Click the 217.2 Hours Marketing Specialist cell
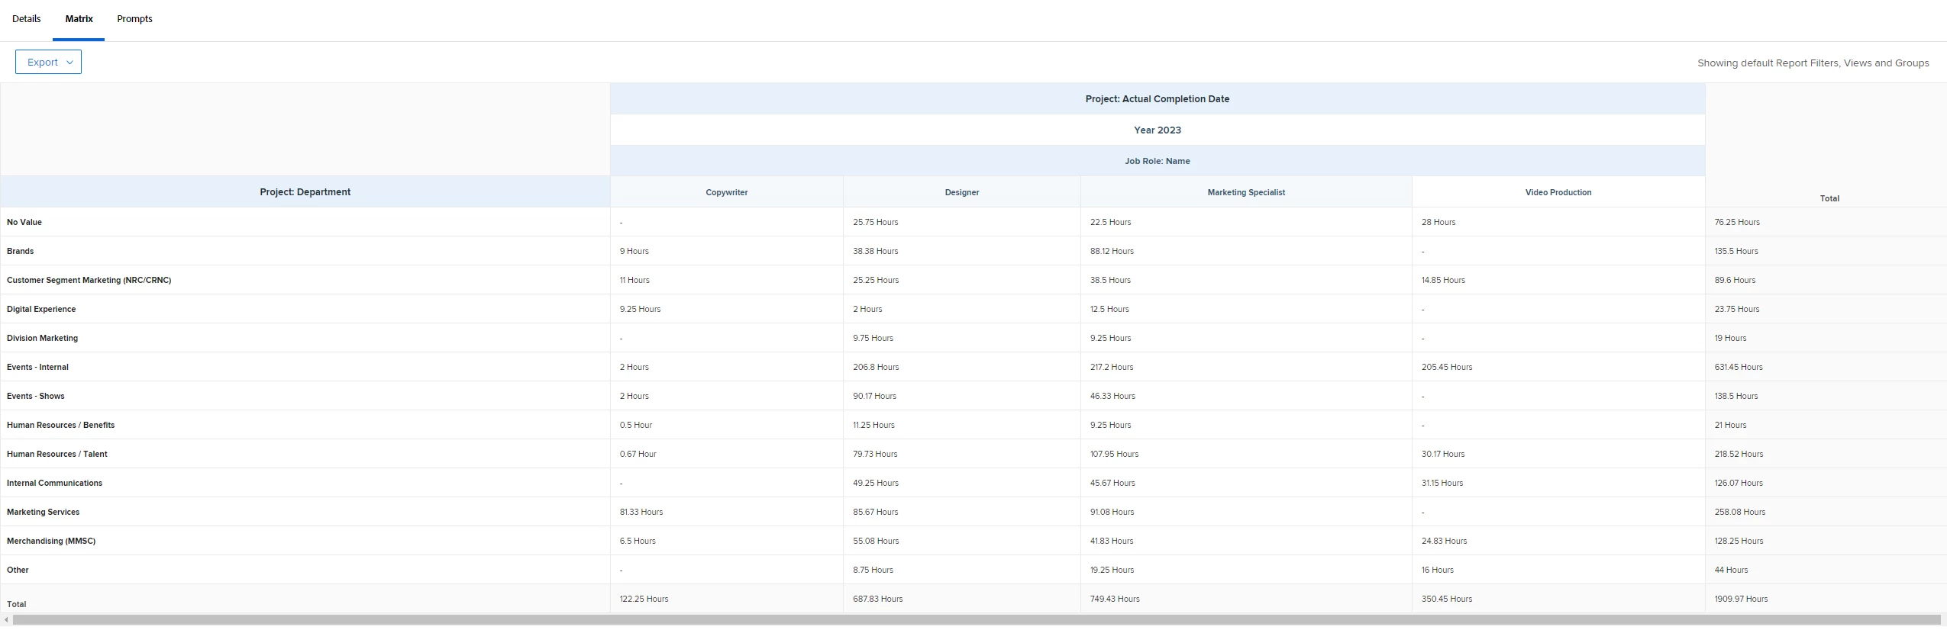Image resolution: width=1947 pixels, height=630 pixels. pyautogui.click(x=1246, y=367)
